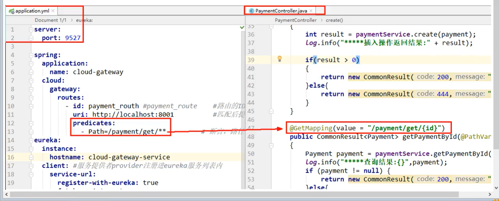Click the port value '9527'

tap(73, 38)
